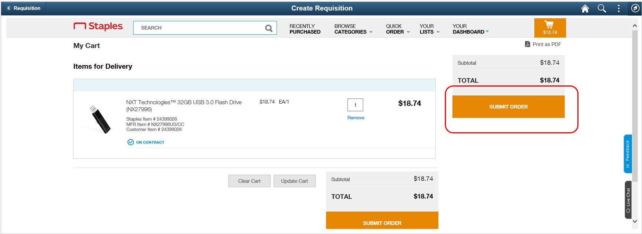Remove the flash drive from cart
Image resolution: width=642 pixels, height=234 pixels.
pos(356,118)
